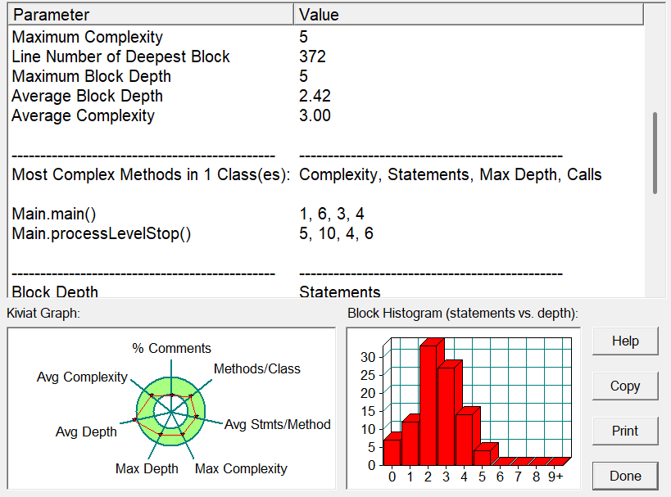This screenshot has width=671, height=497.
Task: Click the 30 label on histogram y-axis
Action: (368, 357)
